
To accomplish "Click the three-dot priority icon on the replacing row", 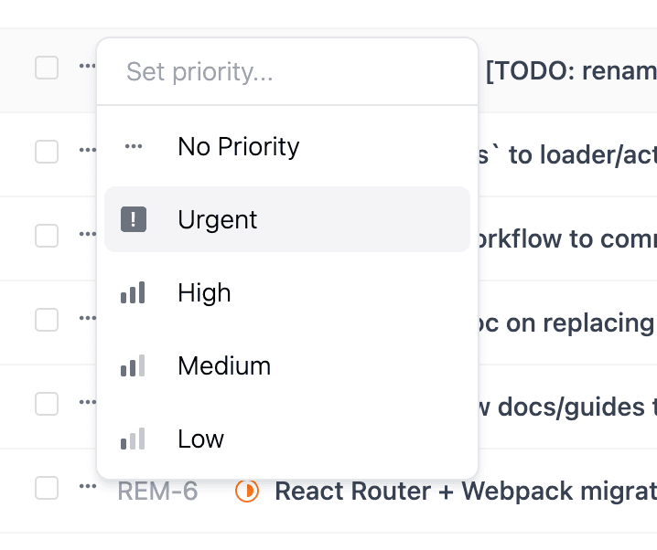I will (x=87, y=319).
